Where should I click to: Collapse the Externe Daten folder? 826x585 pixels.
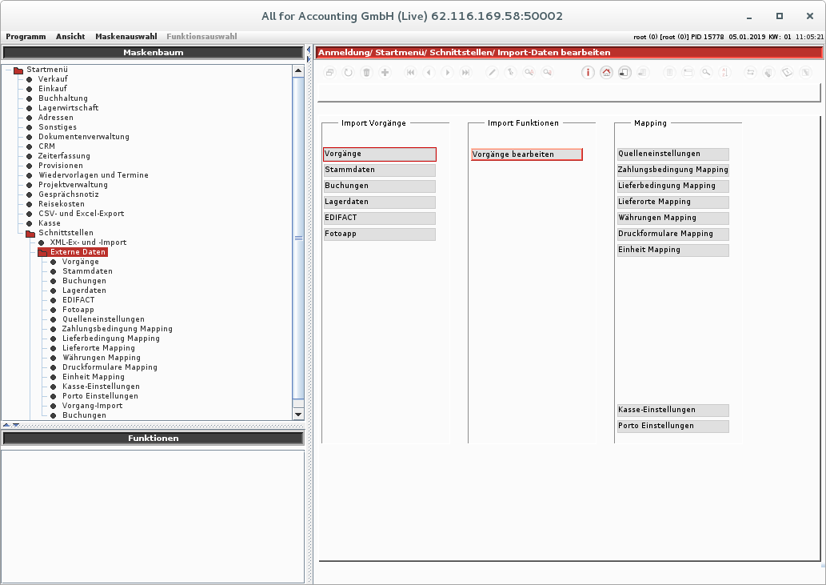pyautogui.click(x=42, y=252)
